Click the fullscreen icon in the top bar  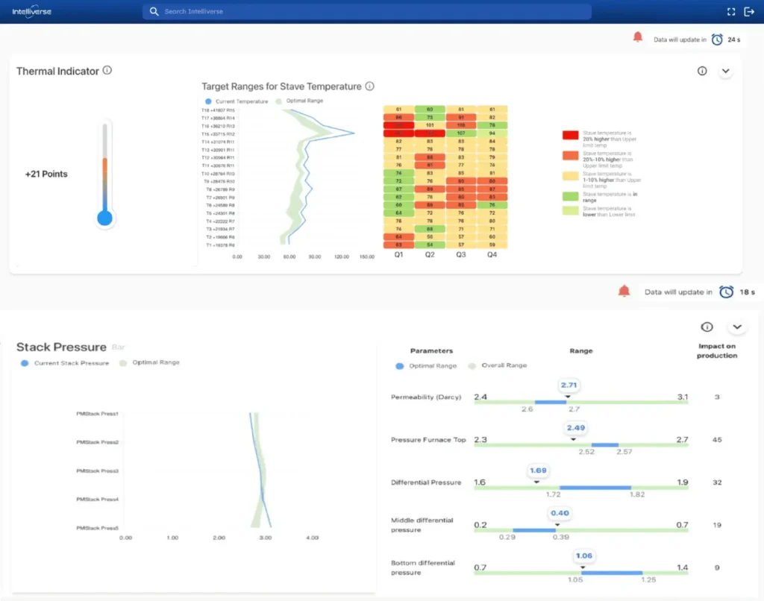click(x=731, y=11)
